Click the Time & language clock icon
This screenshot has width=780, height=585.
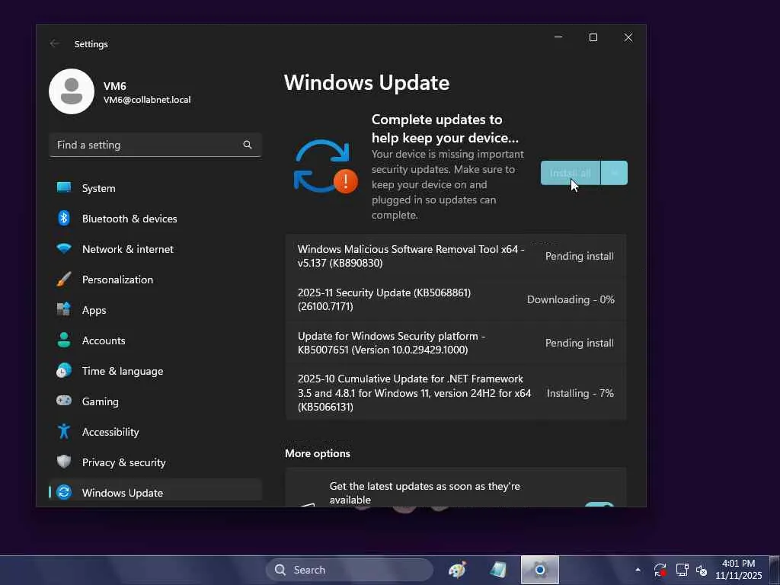tap(64, 371)
